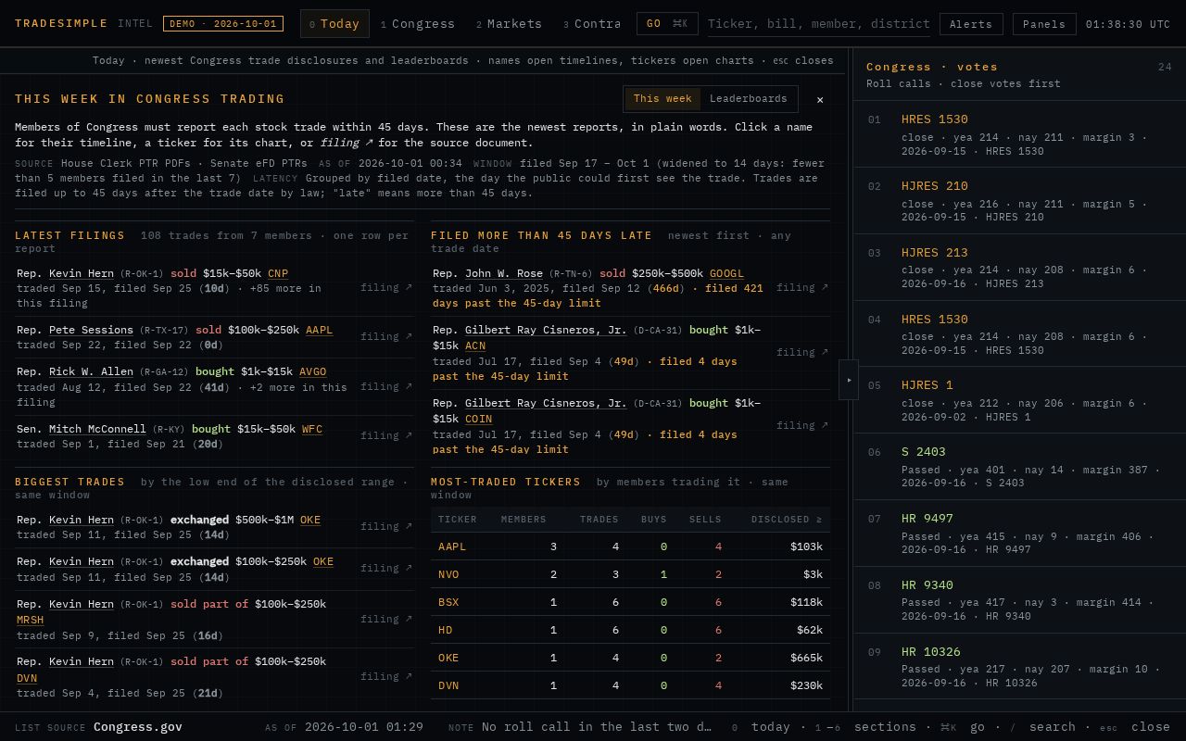Open filing link for Kevin Hern DVN trade
The height and width of the screenshot is (741, 1186).
(386, 676)
